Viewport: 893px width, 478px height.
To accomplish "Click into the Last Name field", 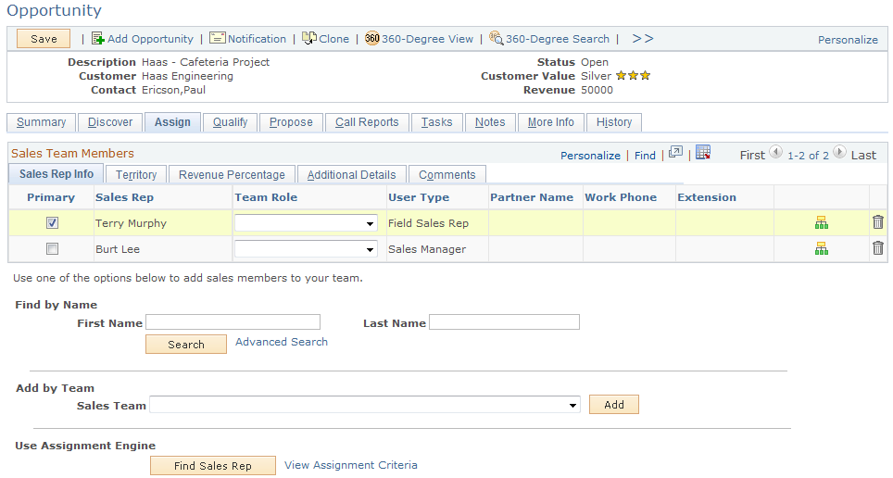I will click(504, 321).
